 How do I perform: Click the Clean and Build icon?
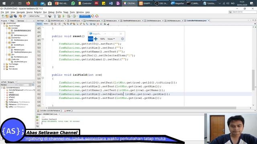click(59, 16)
